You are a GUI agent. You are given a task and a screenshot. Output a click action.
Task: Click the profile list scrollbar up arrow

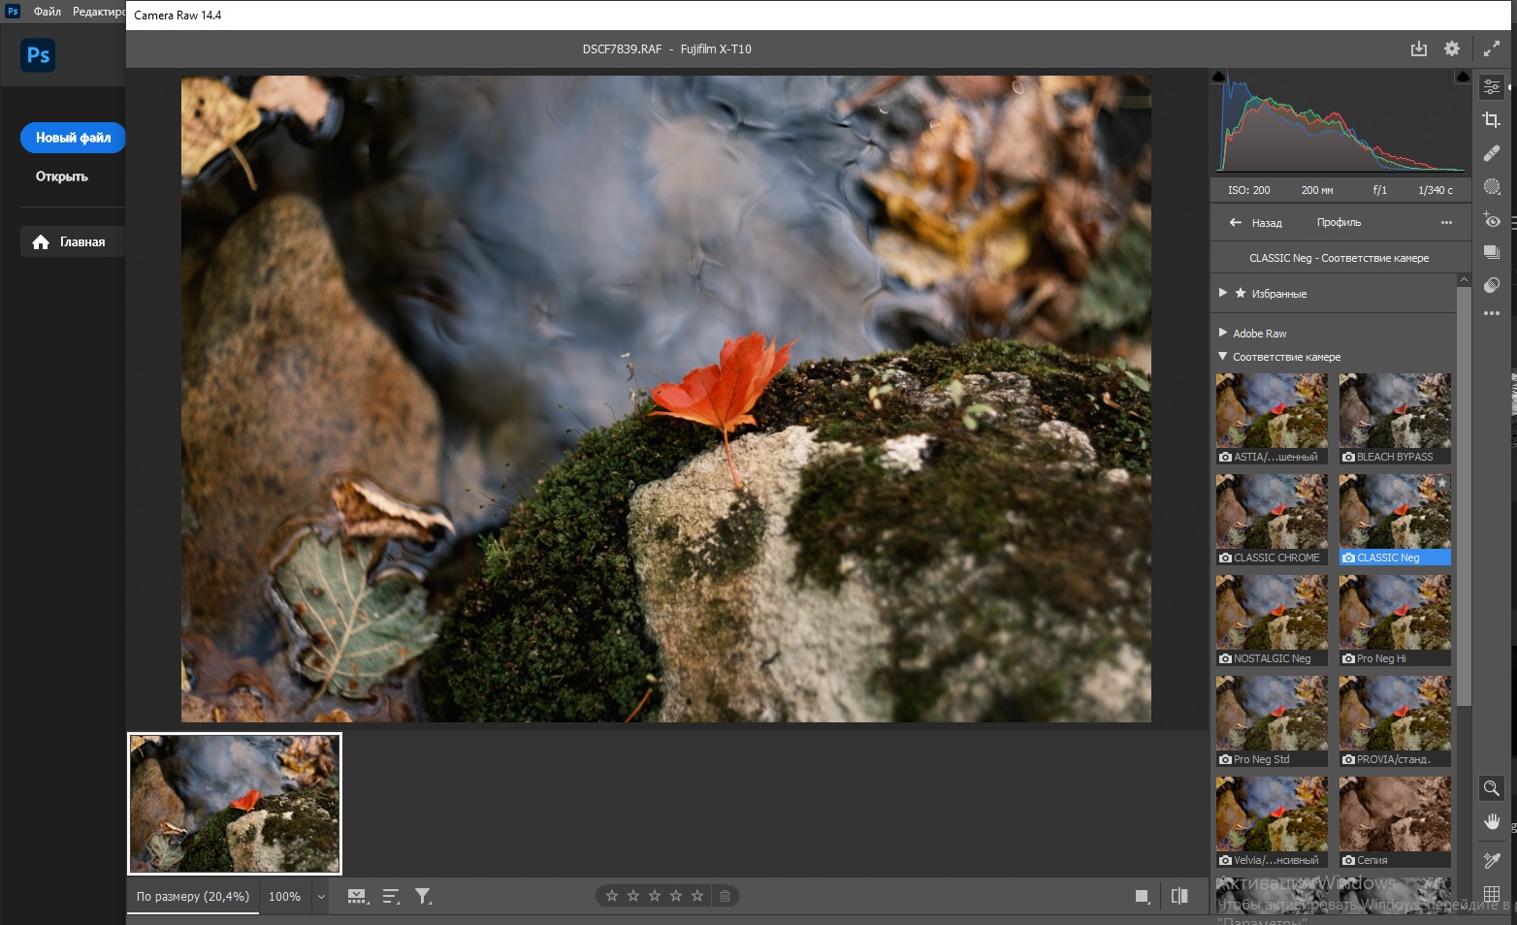[x=1465, y=280]
